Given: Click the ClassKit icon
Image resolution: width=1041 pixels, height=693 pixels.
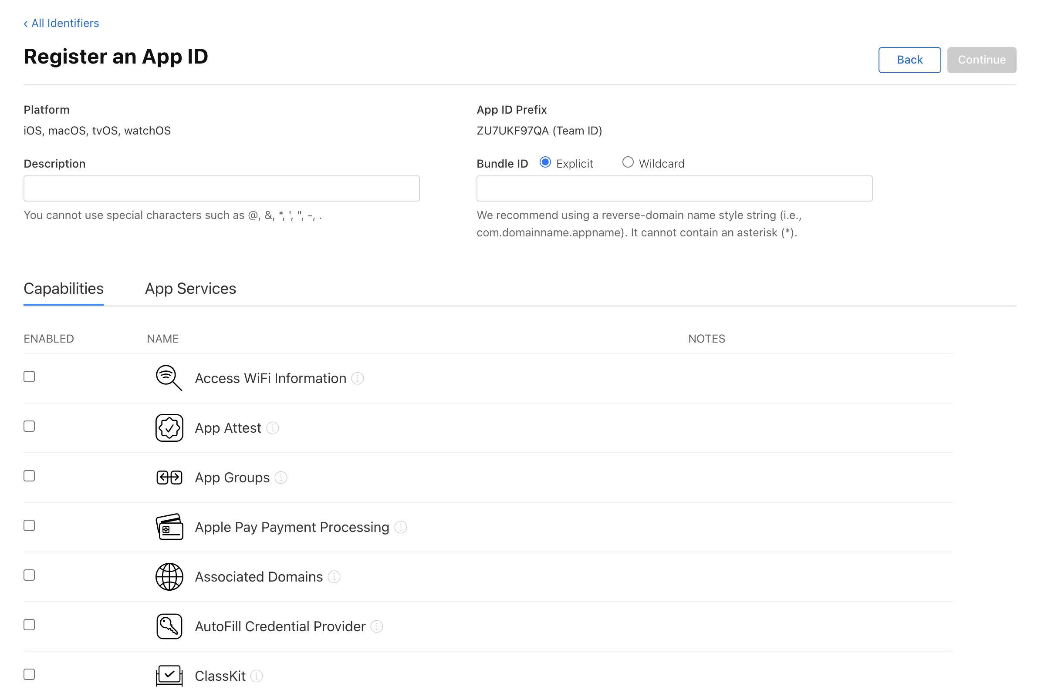Looking at the screenshot, I should 169,675.
